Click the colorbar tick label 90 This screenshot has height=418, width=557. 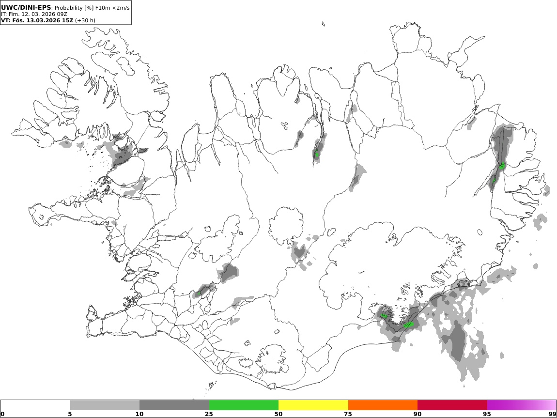tap(418, 414)
